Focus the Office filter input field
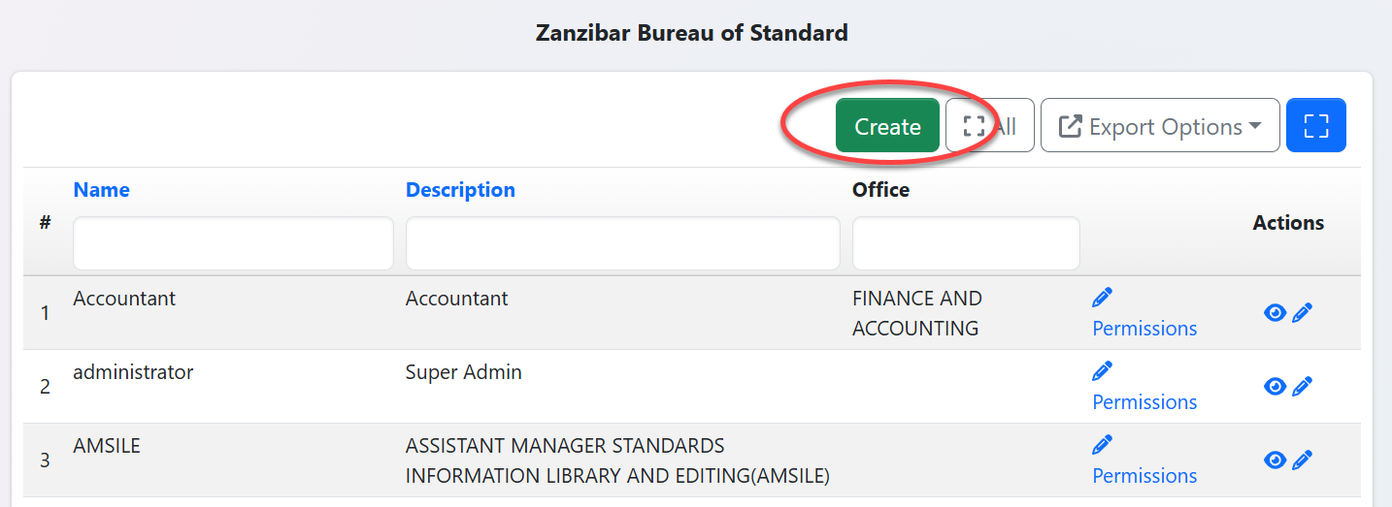 coord(966,243)
